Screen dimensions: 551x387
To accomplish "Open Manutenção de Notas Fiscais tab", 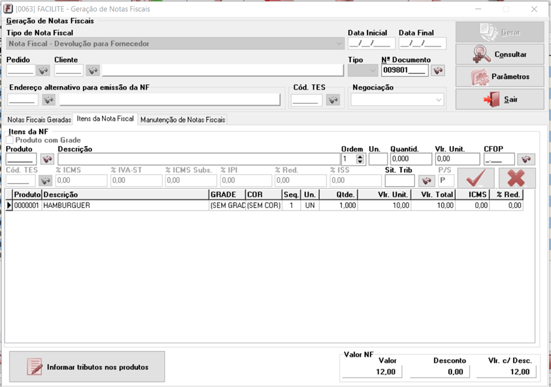I will (183, 119).
